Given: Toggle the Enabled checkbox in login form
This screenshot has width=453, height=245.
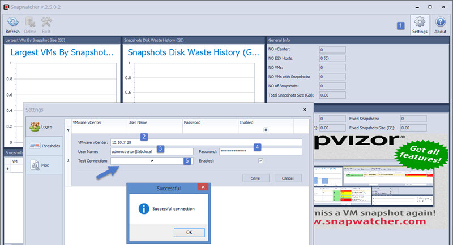Looking at the screenshot, I should [x=260, y=161].
